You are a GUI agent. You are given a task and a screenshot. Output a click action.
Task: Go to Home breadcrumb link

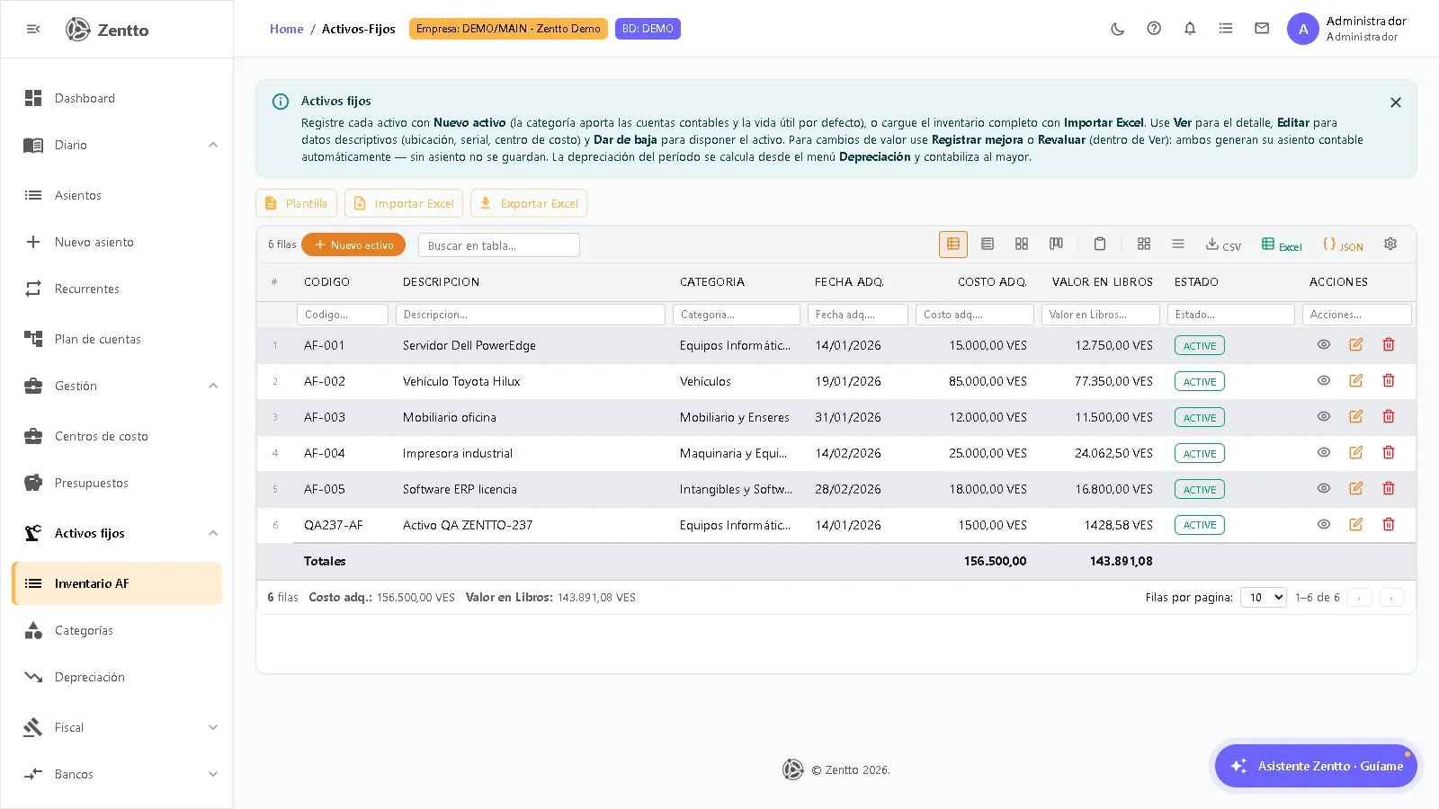coord(286,29)
